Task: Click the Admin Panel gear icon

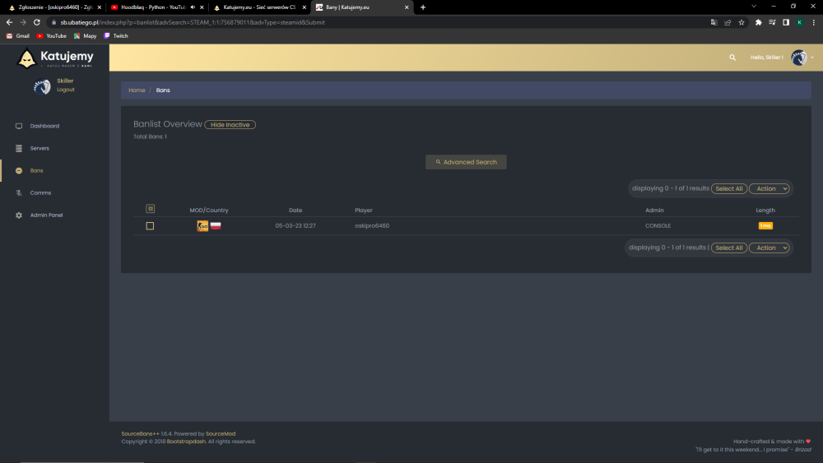Action: pyautogui.click(x=19, y=215)
